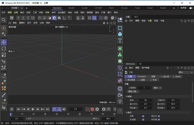This screenshot has height=125, width=194.
Task: Toggle the X axis lock
Action: [18, 18]
